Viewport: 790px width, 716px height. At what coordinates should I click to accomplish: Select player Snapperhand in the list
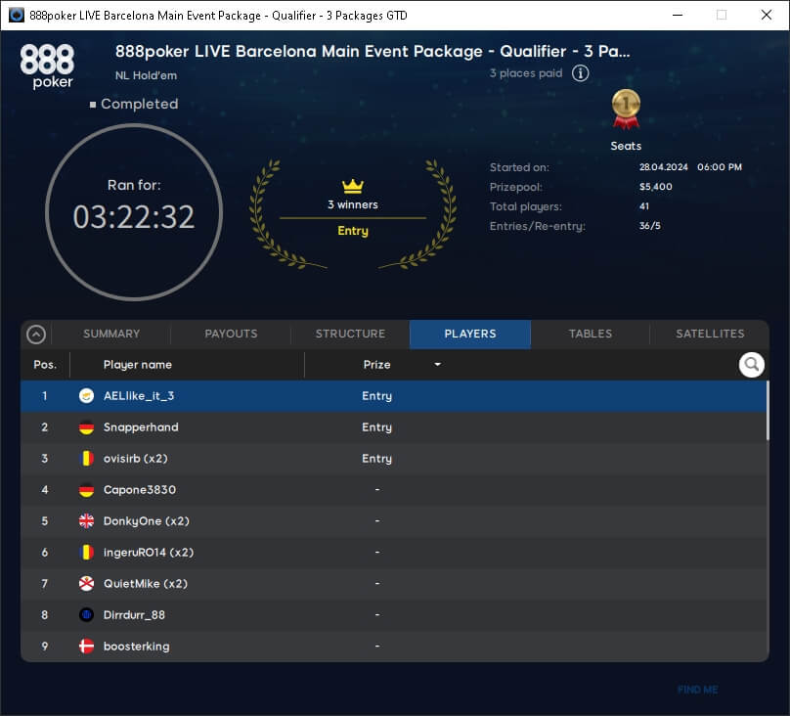394,427
